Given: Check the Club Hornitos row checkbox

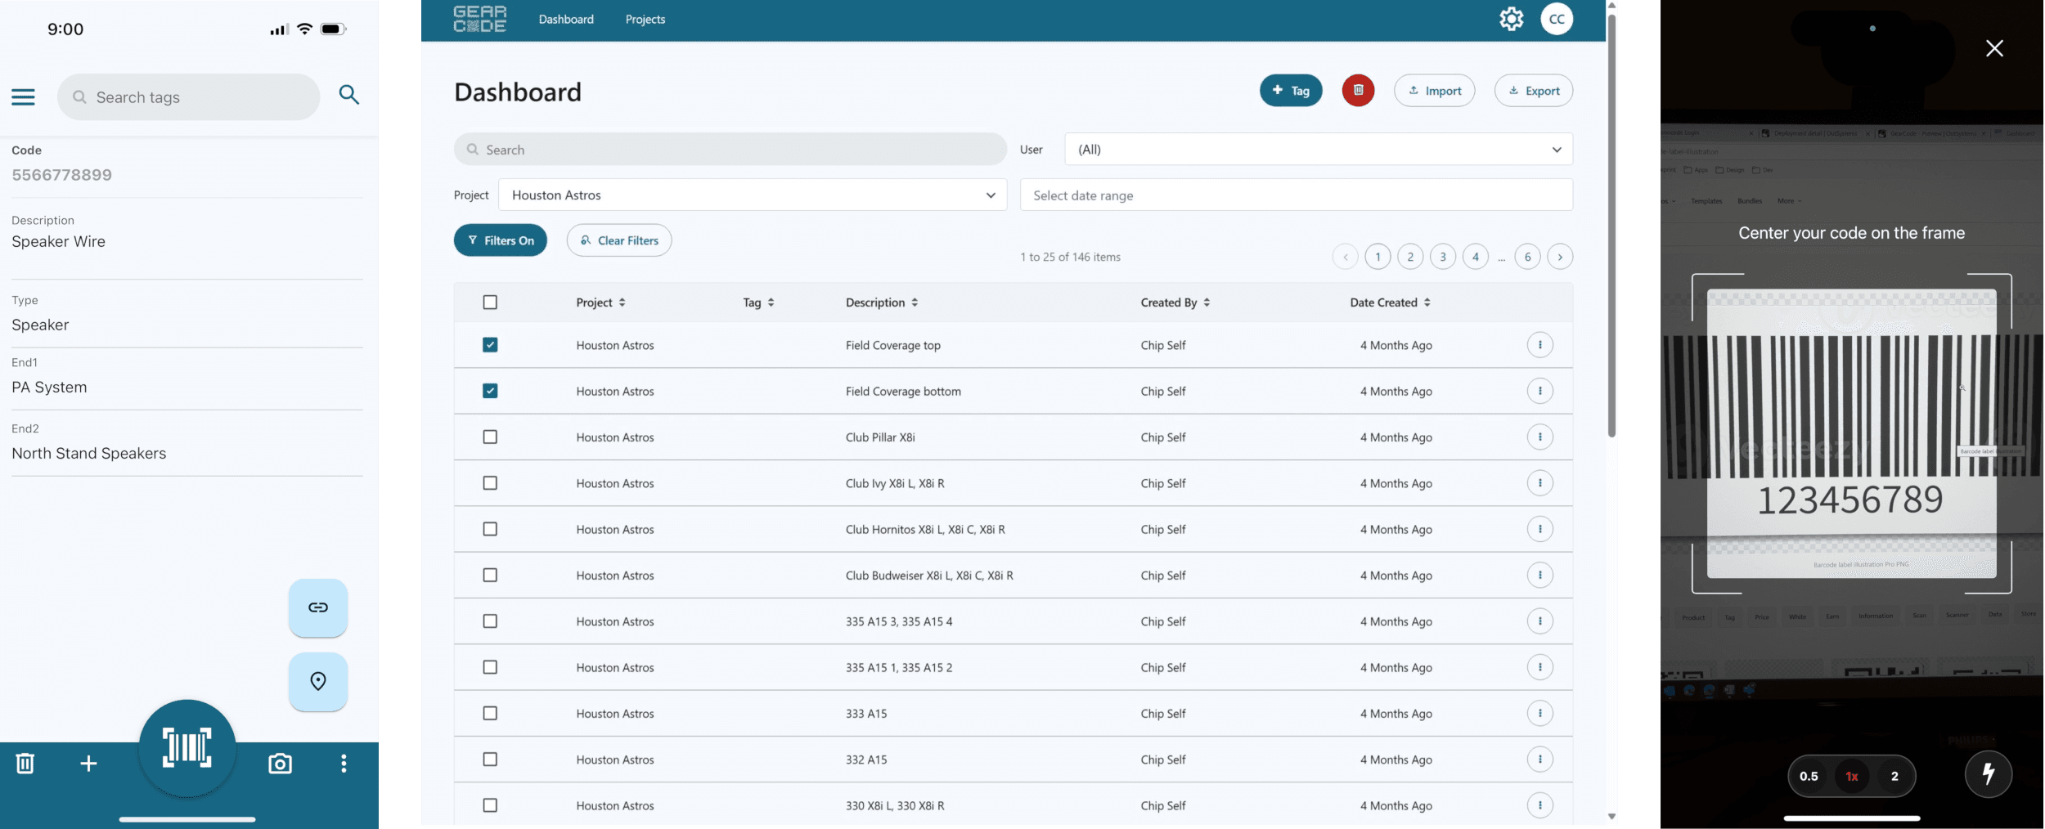Looking at the screenshot, I should (490, 529).
